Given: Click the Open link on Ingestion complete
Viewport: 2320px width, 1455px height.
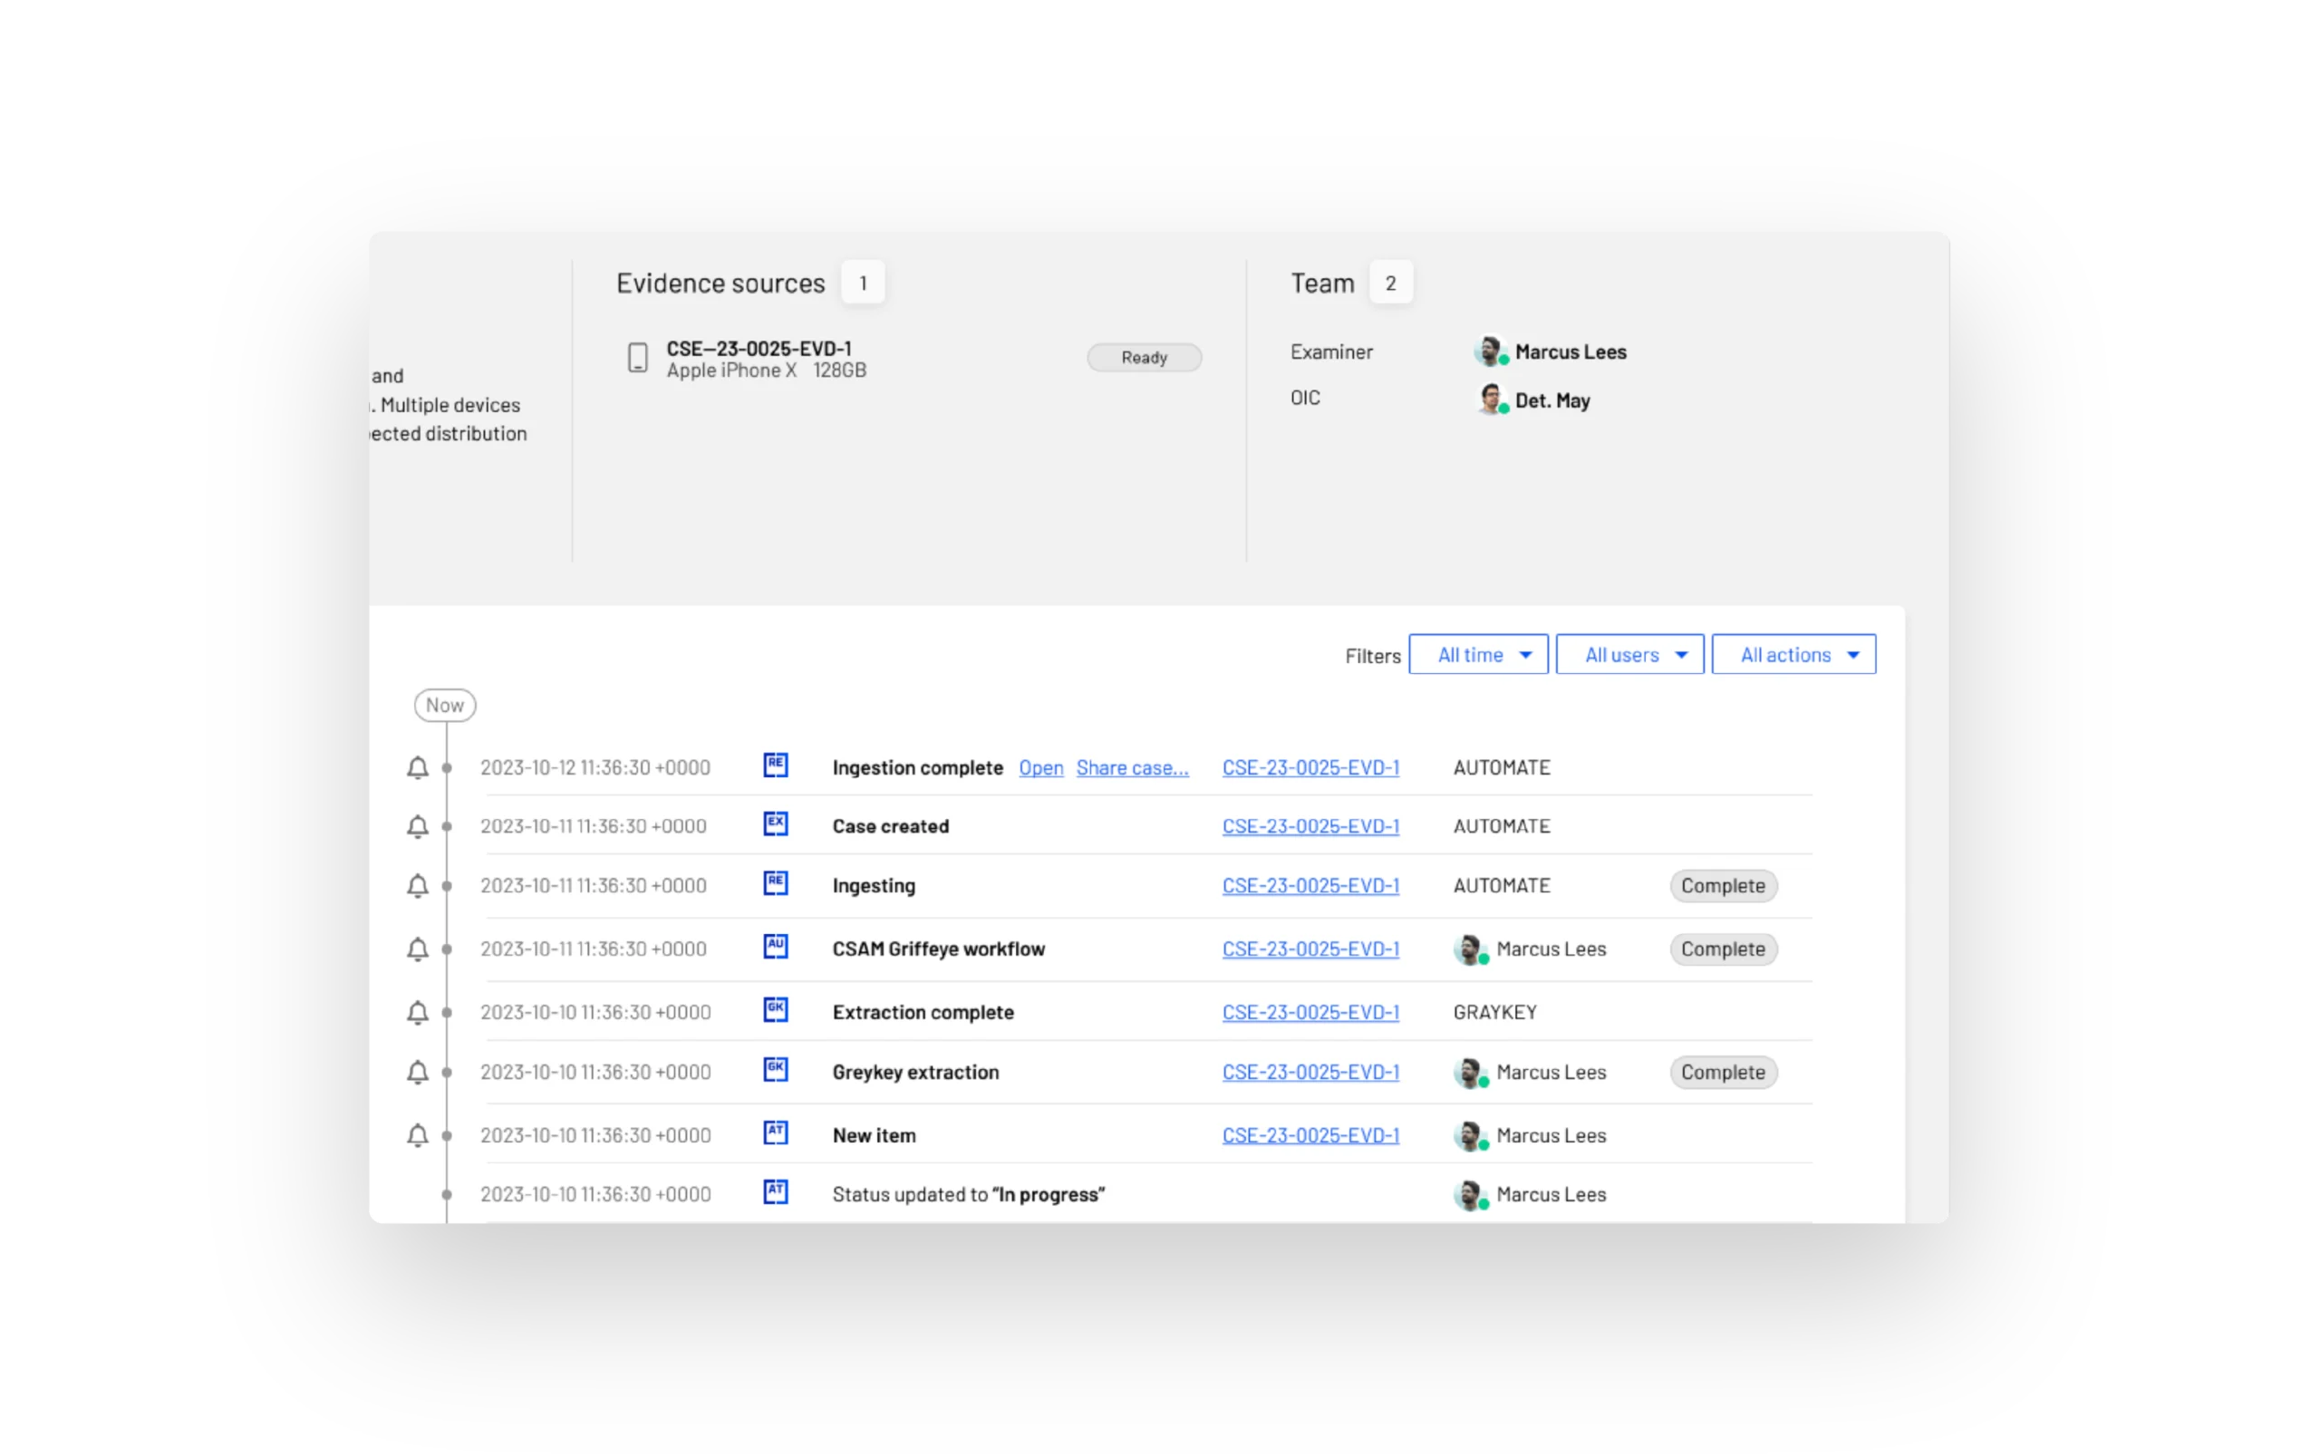Looking at the screenshot, I should (1040, 768).
